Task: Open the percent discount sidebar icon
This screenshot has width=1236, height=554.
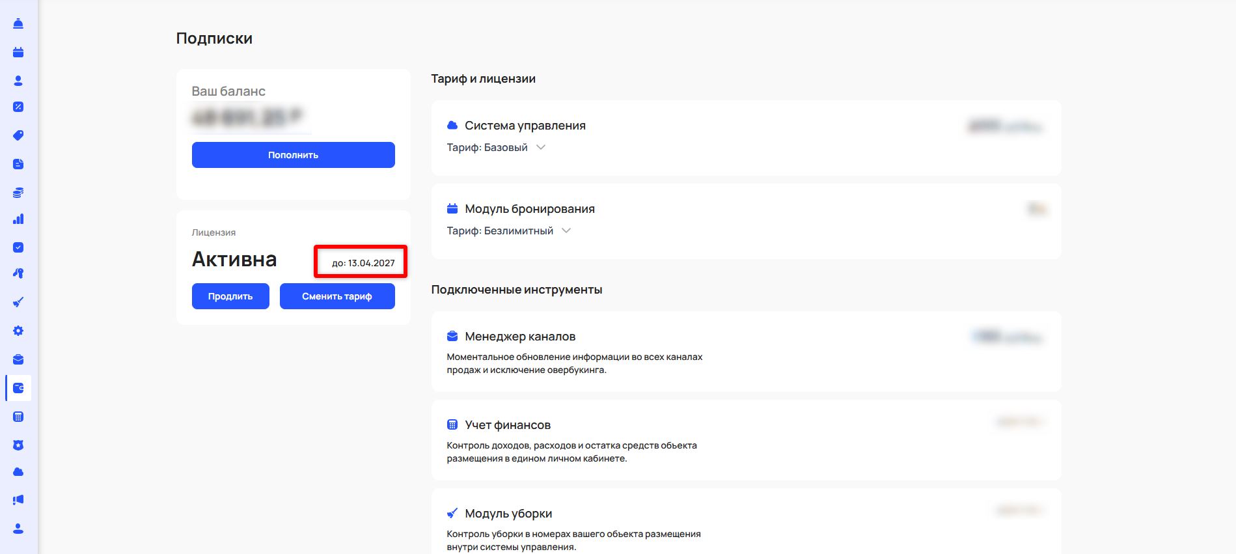Action: coord(18,107)
